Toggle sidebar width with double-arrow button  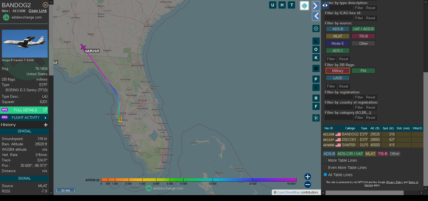[325, 5]
